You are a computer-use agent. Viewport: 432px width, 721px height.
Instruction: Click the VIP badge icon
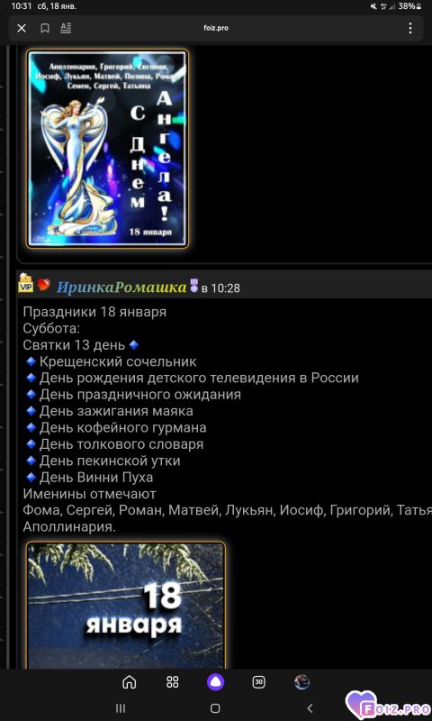point(26,283)
